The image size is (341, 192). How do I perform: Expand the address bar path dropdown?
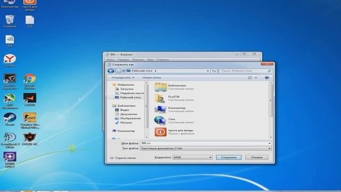pyautogui.click(x=208, y=71)
